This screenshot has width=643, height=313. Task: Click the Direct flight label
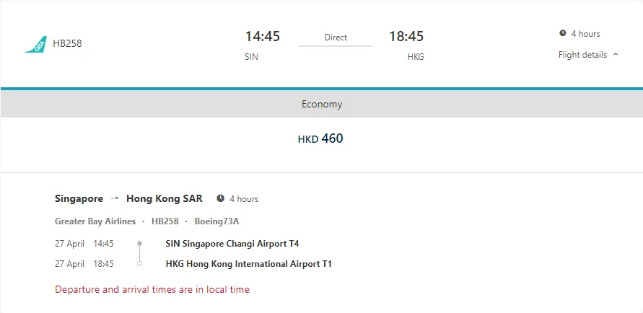pos(336,38)
